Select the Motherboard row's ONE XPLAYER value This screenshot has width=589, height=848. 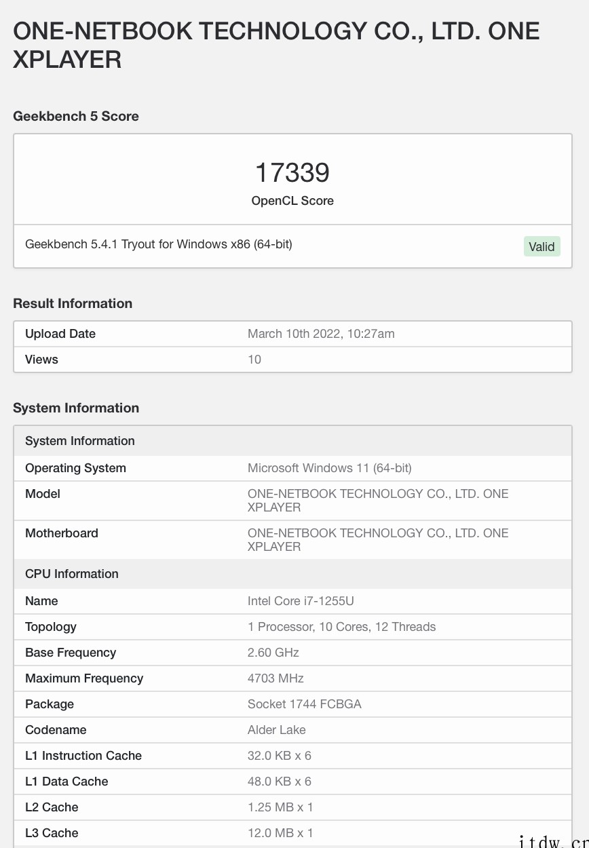pos(378,540)
